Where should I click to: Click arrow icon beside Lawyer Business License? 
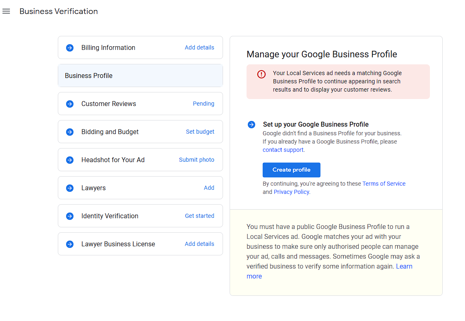tap(70, 244)
